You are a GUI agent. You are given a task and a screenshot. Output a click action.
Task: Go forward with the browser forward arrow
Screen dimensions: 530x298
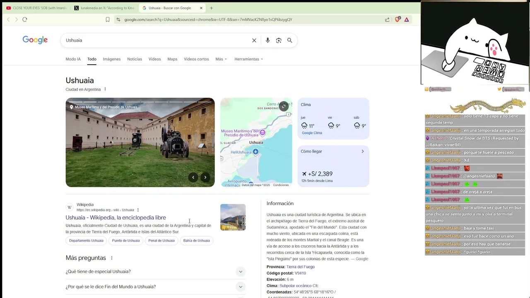(17, 19)
